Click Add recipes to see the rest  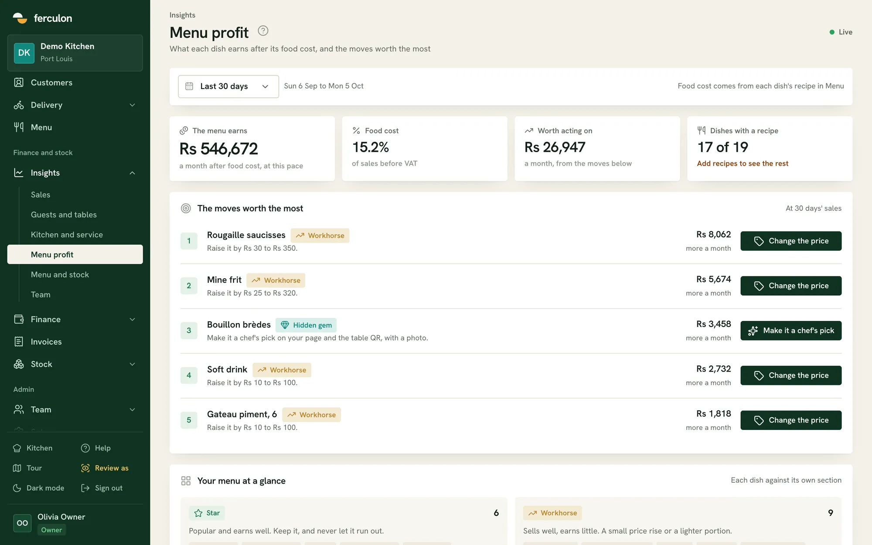click(743, 163)
